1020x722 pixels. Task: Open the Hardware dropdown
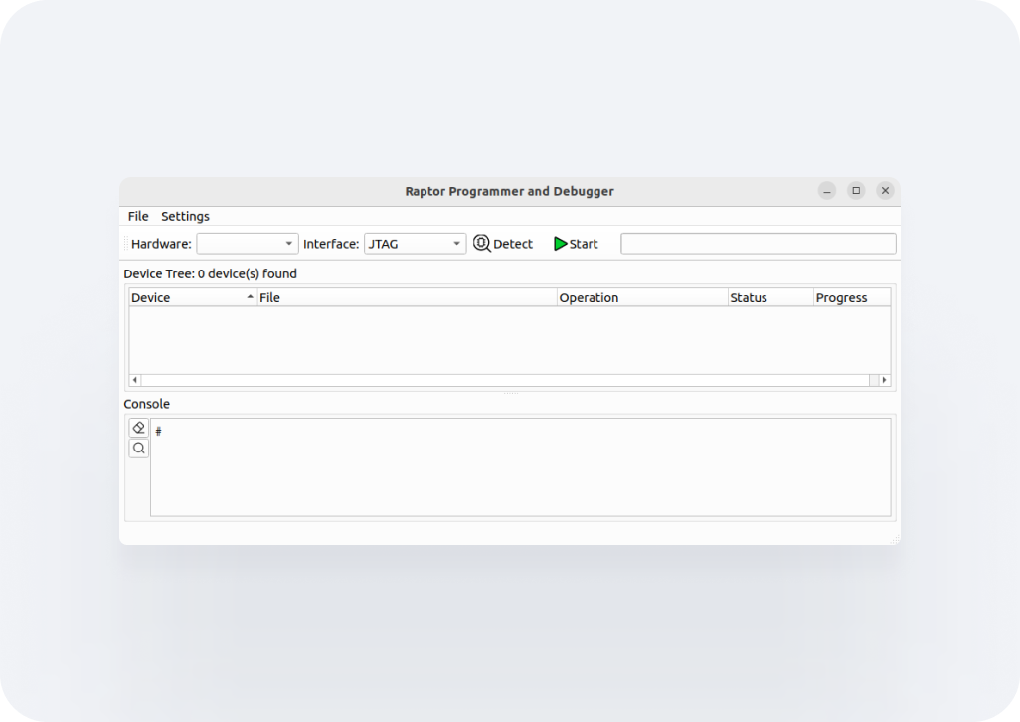coord(248,244)
